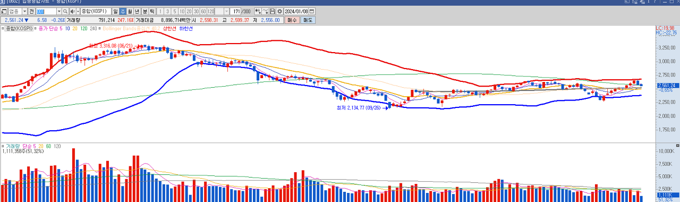Click the LC:19.98 label at top right
680x202 pixels.
pos(665,28)
